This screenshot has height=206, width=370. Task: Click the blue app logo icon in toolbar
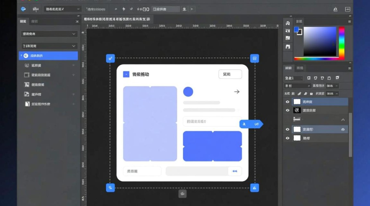click(x=23, y=9)
